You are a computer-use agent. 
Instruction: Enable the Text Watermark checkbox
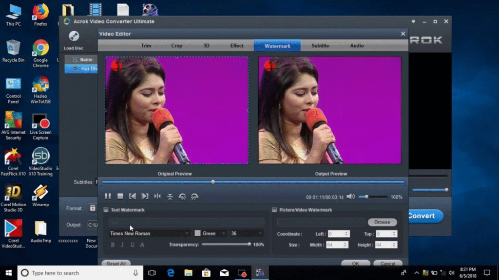(106, 210)
